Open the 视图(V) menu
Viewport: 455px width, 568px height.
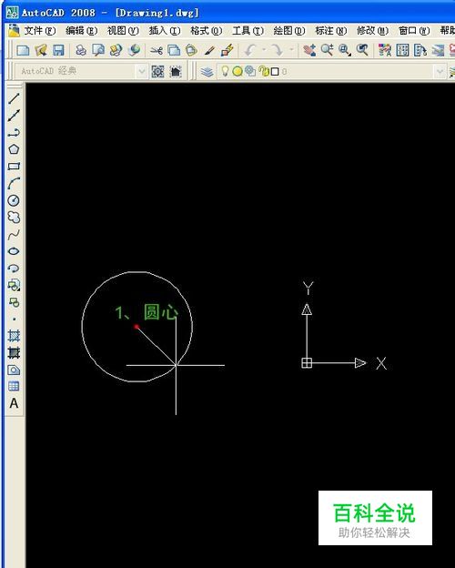coord(123,31)
